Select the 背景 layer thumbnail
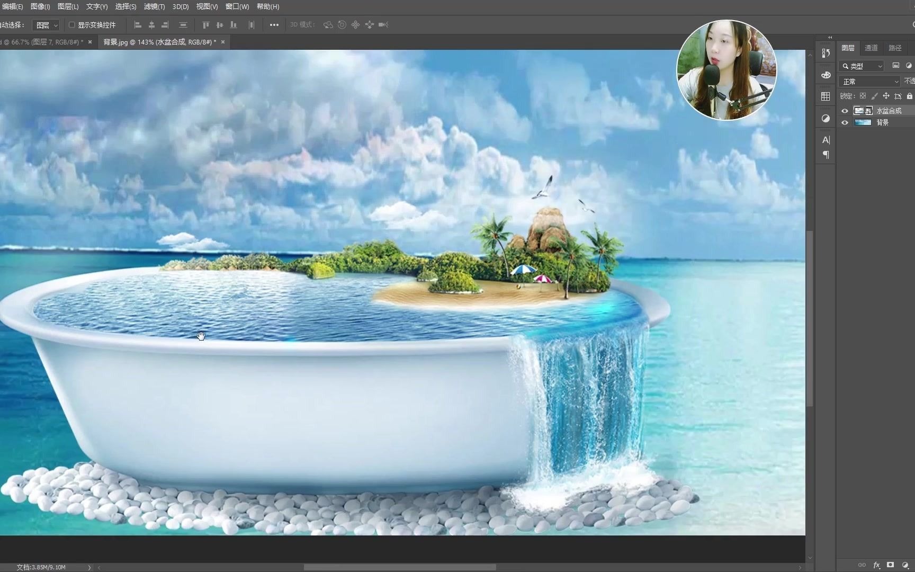Screen dimensions: 915x572 863,122
